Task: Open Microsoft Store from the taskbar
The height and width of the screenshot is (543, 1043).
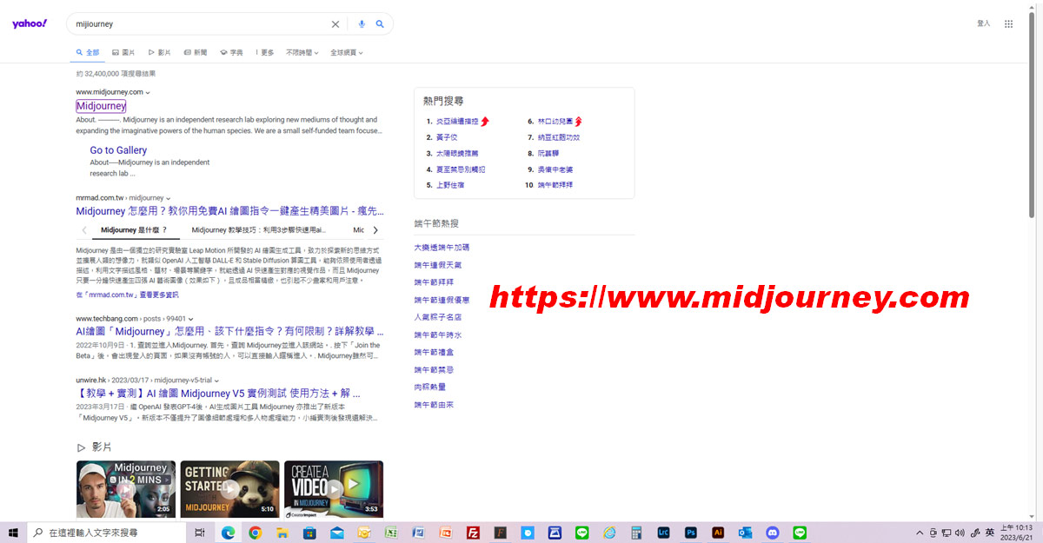Action: (309, 533)
